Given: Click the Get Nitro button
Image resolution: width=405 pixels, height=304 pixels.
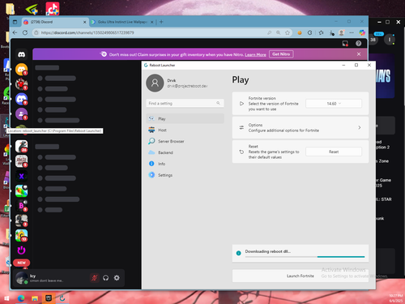Looking at the screenshot, I should [x=281, y=54].
